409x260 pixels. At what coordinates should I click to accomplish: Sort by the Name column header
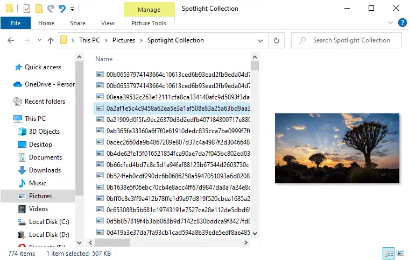104,59
